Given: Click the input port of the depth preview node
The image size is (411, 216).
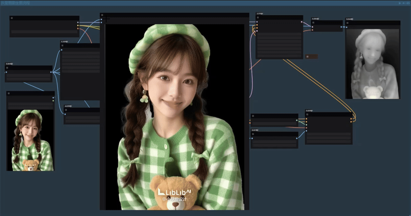Looking at the screenshot, I should [346, 27].
